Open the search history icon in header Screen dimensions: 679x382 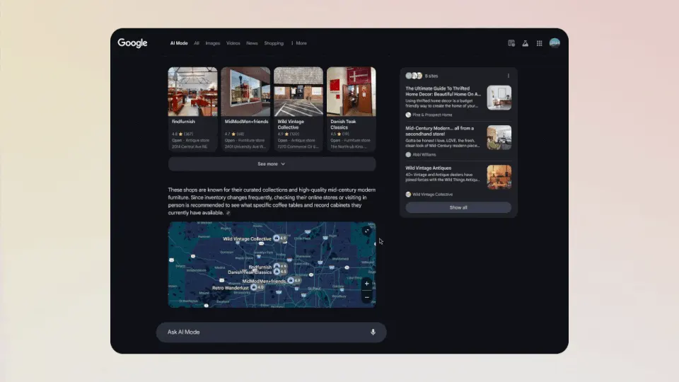point(511,43)
